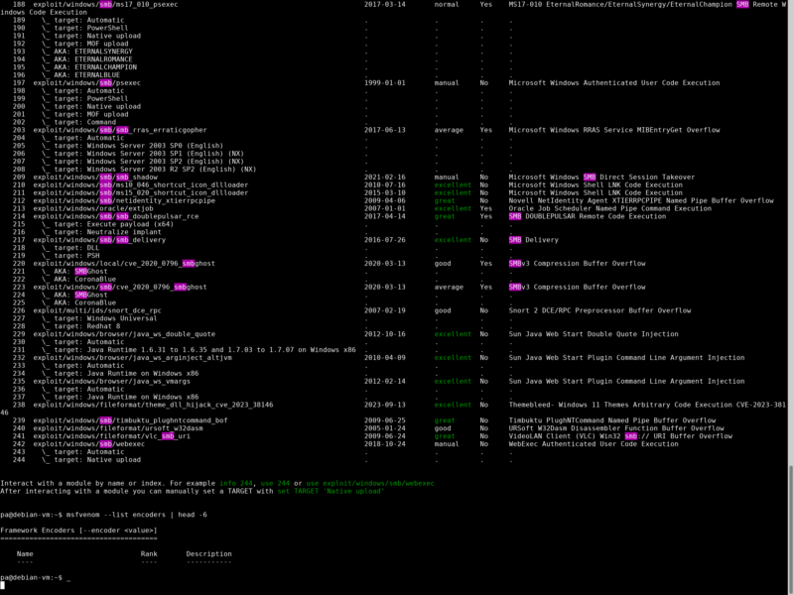The height and width of the screenshot is (595, 794).
Task: Click netidentity_xtierrpcpipe module path
Action: 124,200
